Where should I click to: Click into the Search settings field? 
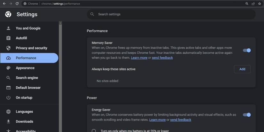tap(171, 14)
